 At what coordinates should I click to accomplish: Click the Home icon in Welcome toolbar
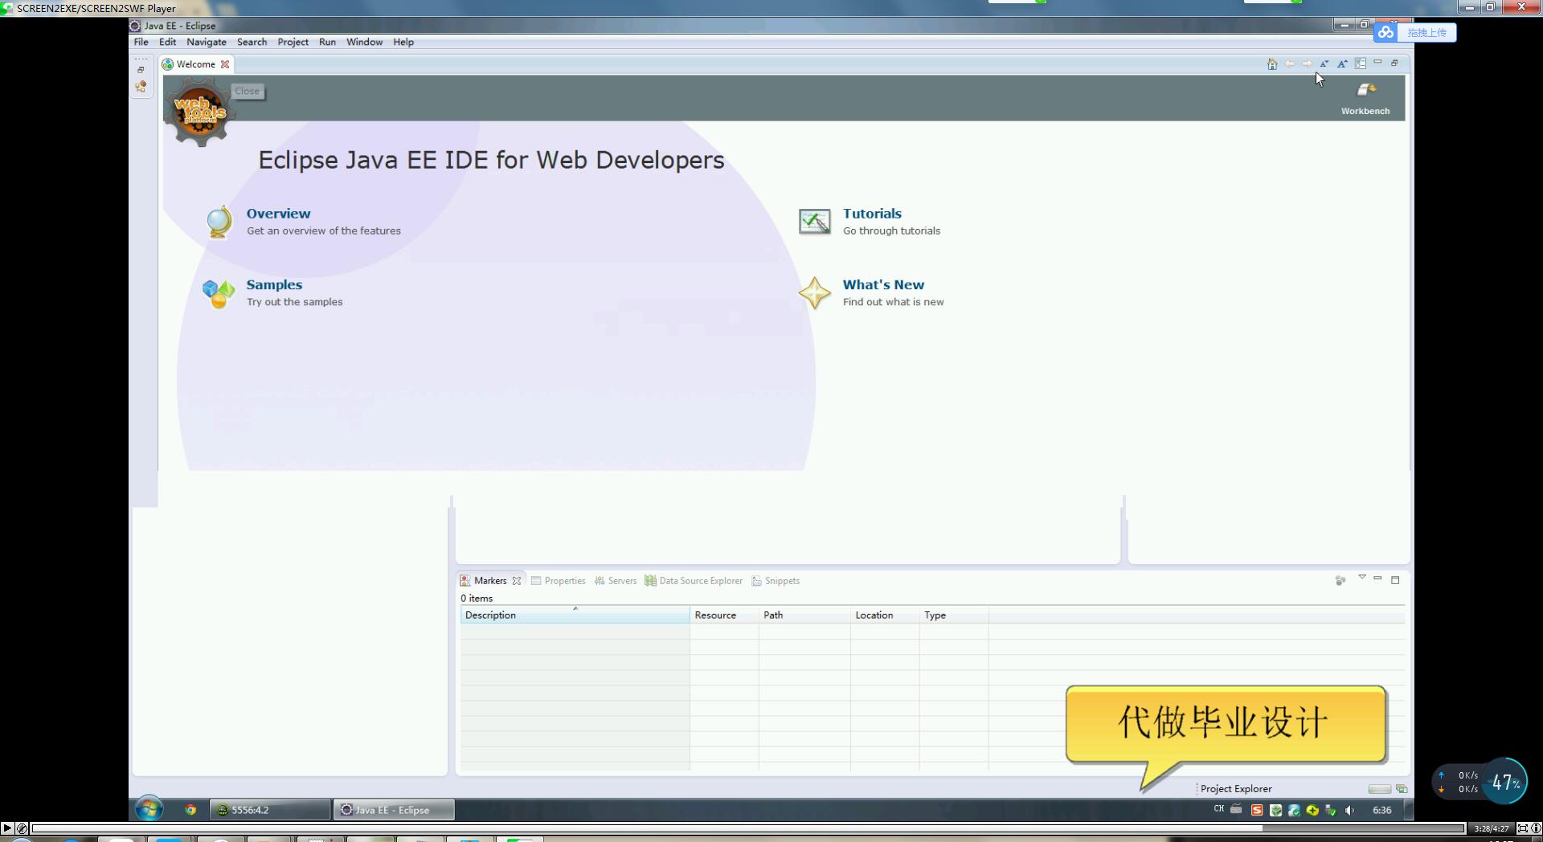[x=1271, y=63]
